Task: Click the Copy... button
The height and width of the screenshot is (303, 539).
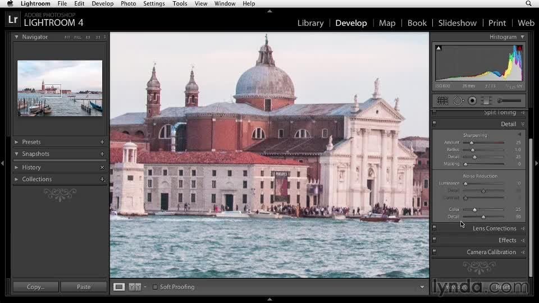Action: point(36,287)
